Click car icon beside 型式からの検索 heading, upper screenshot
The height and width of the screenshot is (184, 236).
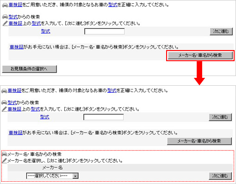(5, 17)
